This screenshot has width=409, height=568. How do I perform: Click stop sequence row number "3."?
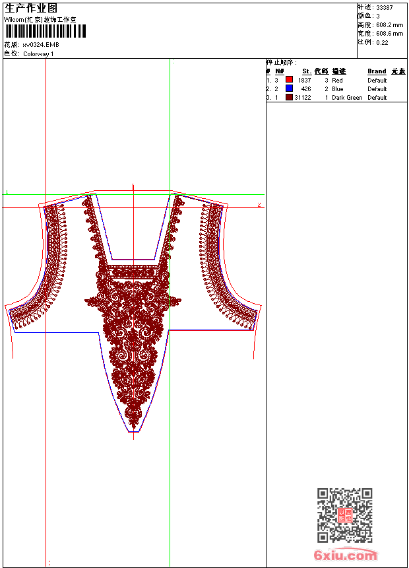click(x=268, y=98)
